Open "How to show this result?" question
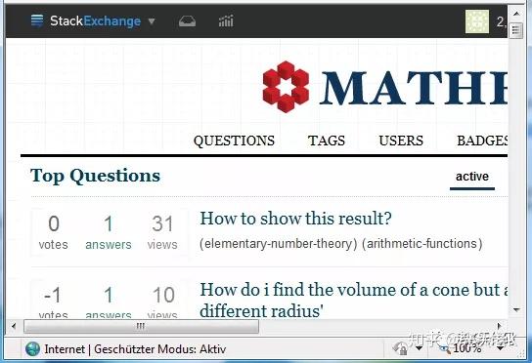This screenshot has height=363, width=532. tap(295, 219)
